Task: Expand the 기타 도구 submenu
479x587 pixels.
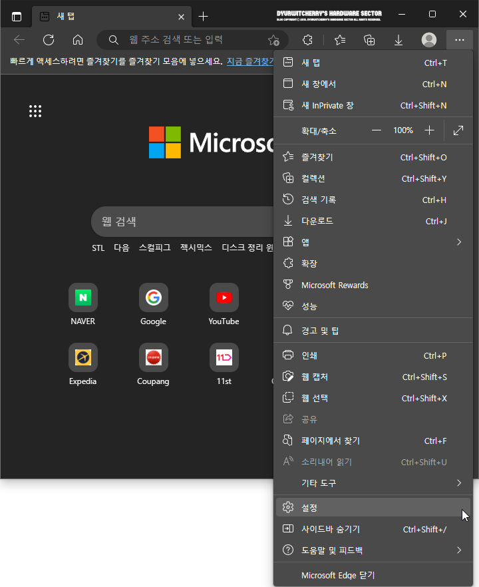Action: click(373, 483)
